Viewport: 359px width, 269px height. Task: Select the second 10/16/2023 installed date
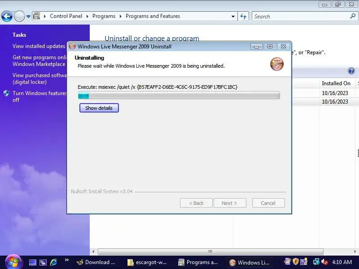[x=335, y=102]
